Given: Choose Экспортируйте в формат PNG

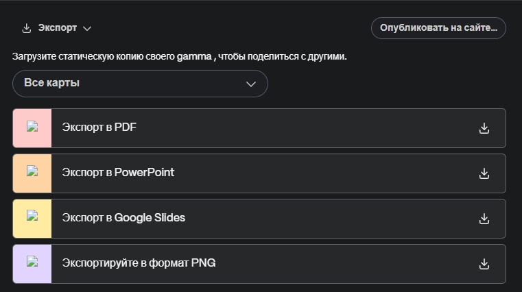Looking at the screenshot, I should pos(139,263).
